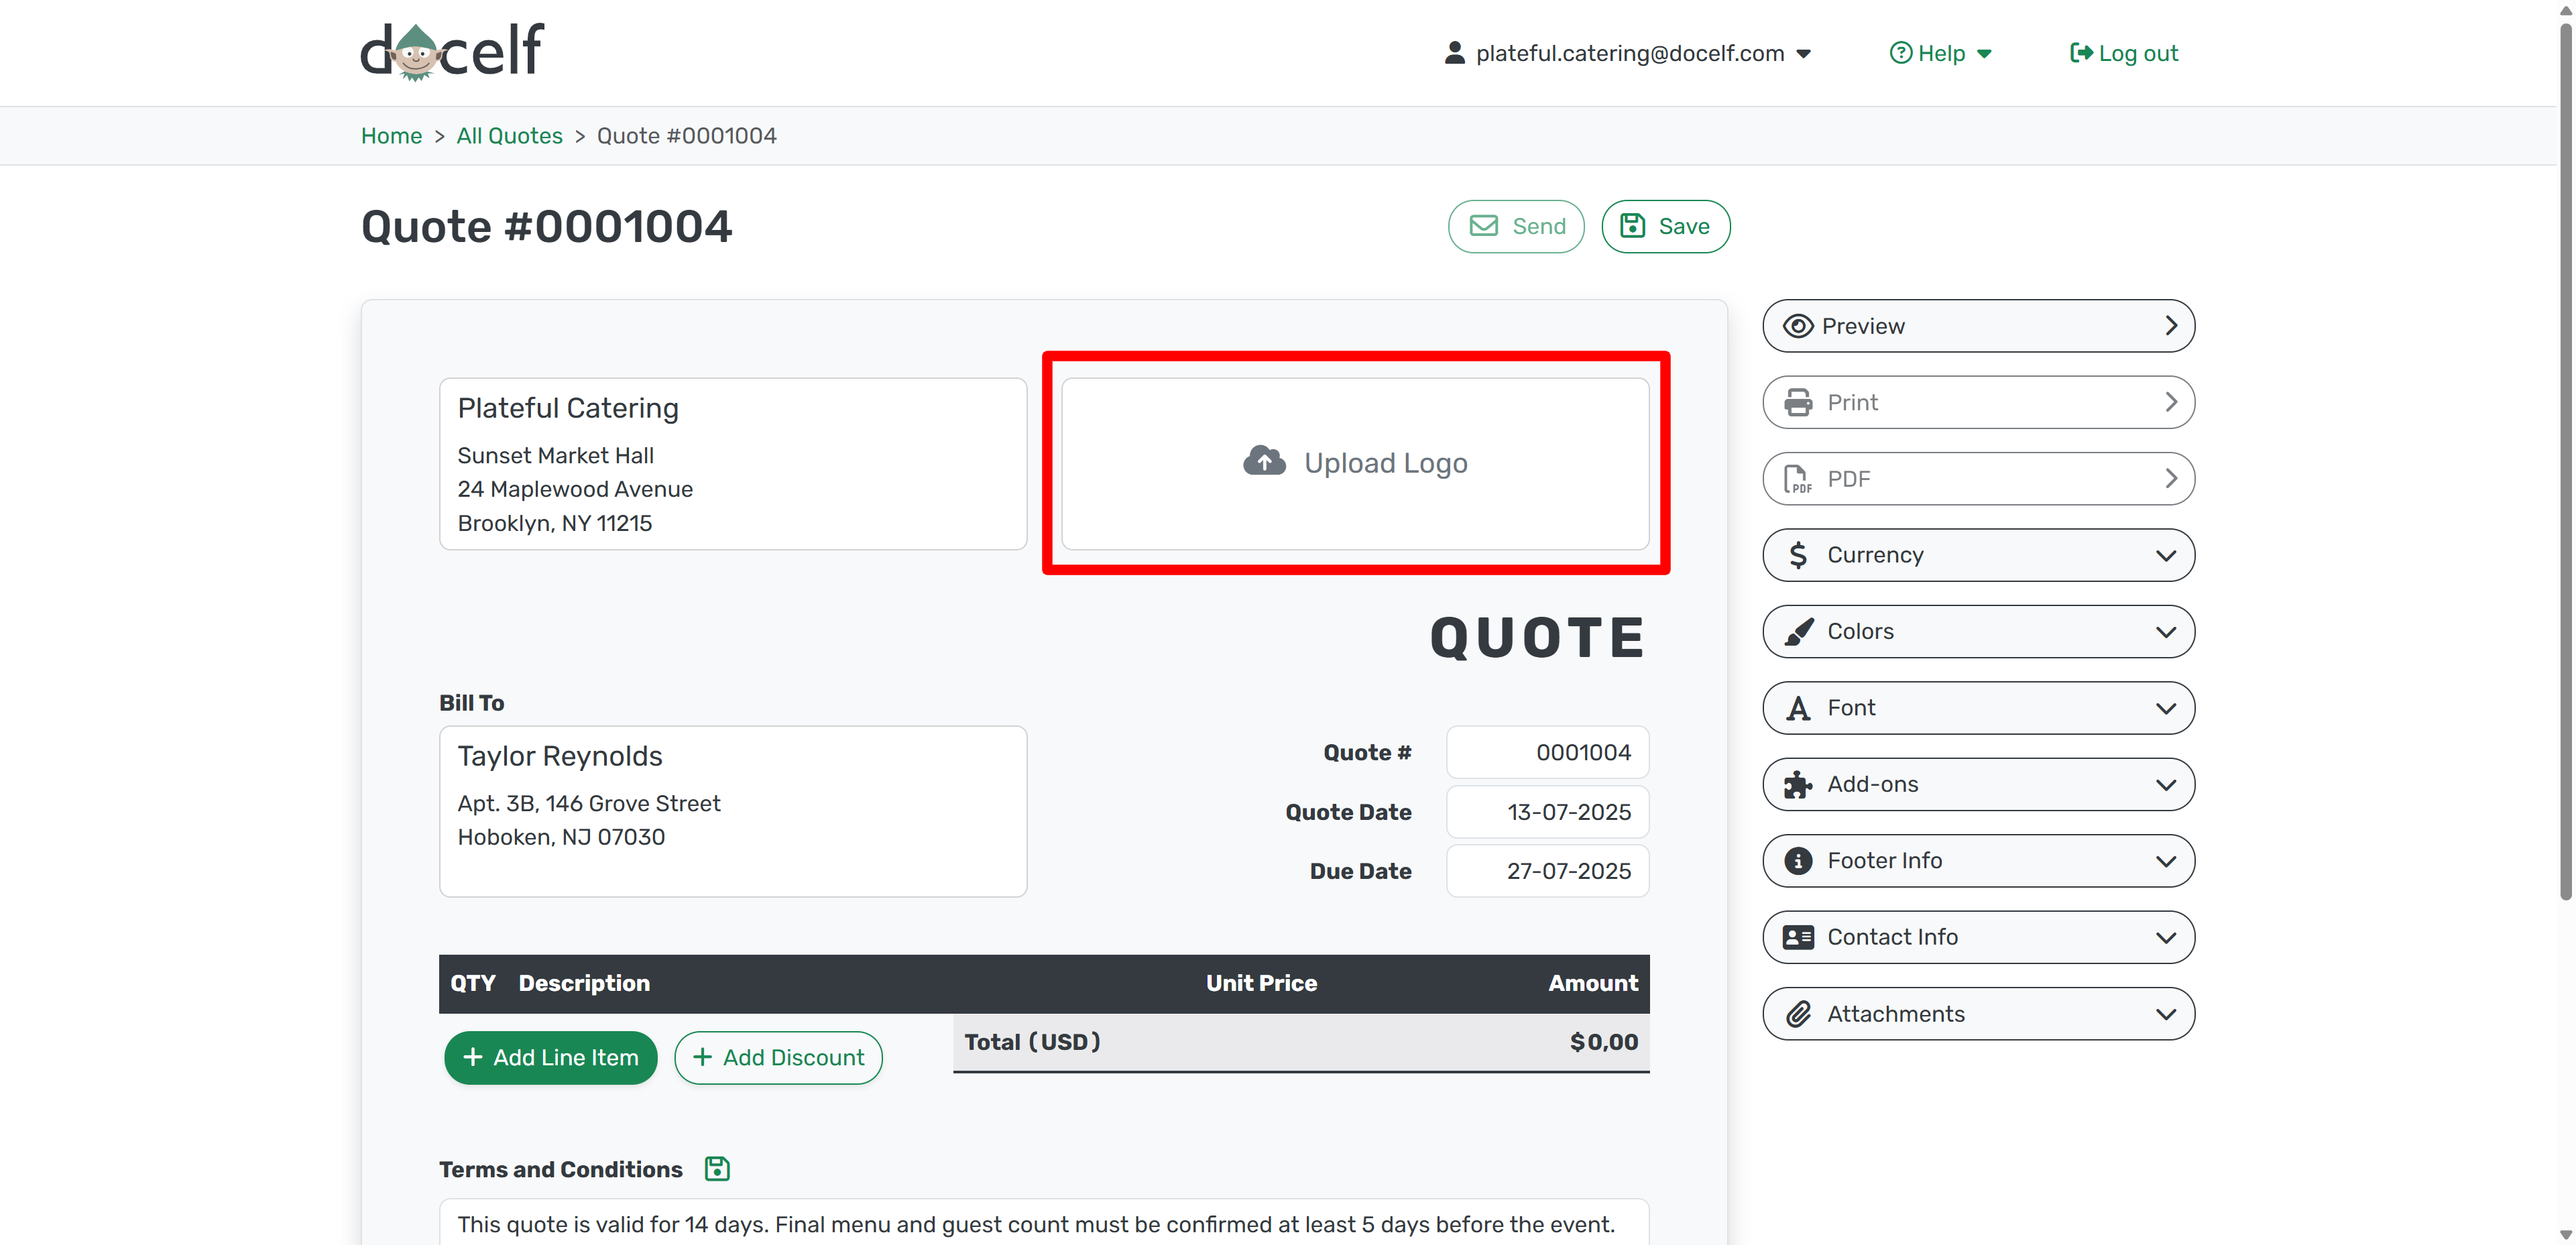Edit the Quote # field 0001004
Image resolution: width=2576 pixels, height=1245 pixels.
[1547, 752]
